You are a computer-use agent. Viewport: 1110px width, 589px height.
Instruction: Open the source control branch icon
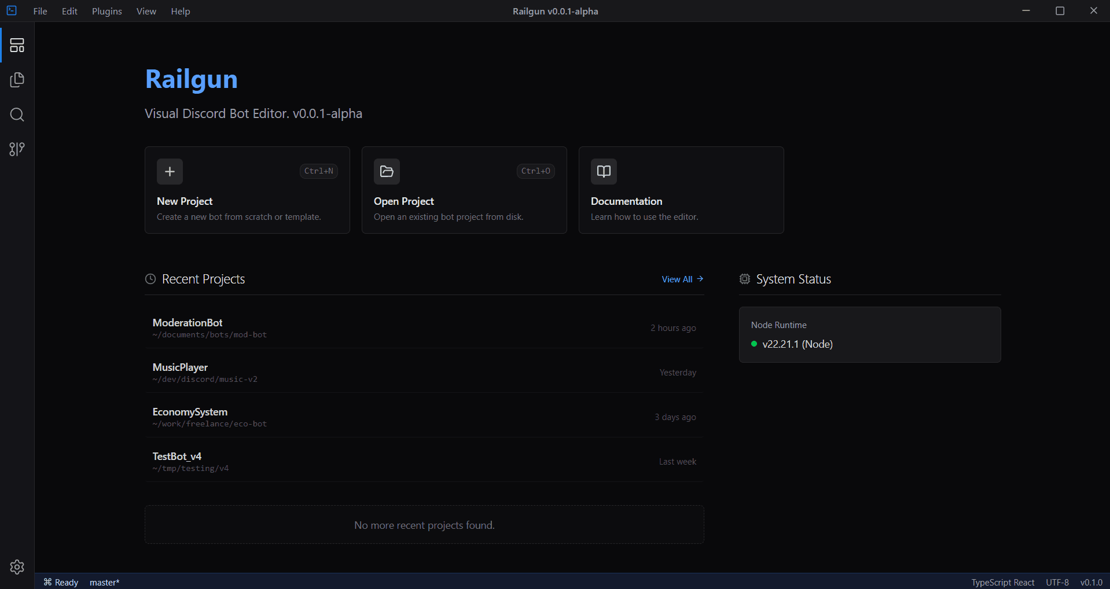click(17, 149)
